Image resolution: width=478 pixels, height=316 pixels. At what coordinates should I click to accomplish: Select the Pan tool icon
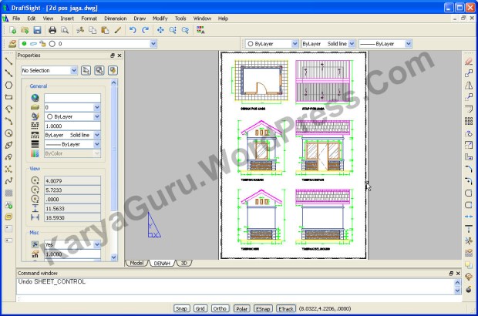point(161,30)
